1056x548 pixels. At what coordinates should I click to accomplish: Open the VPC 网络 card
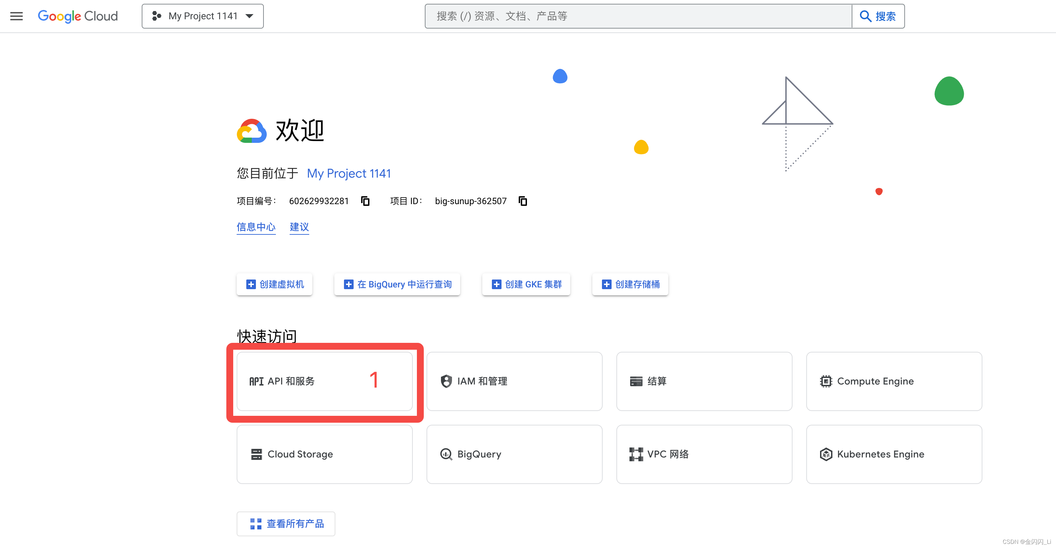(704, 454)
